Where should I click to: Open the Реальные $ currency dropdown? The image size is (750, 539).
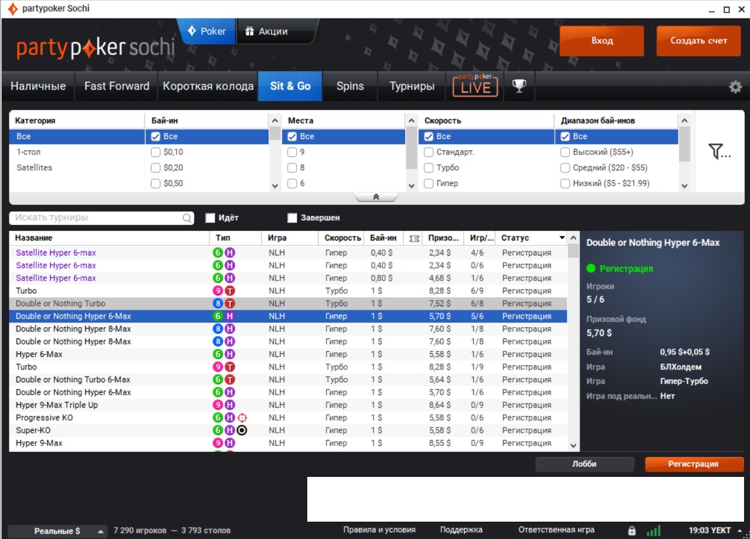pyautogui.click(x=58, y=531)
